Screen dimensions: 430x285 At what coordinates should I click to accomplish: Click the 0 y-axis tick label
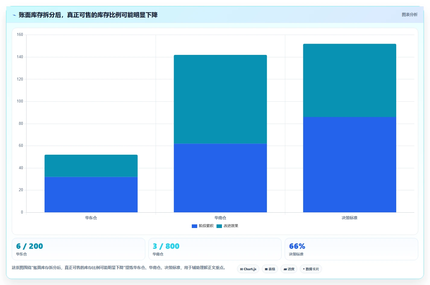(22, 212)
